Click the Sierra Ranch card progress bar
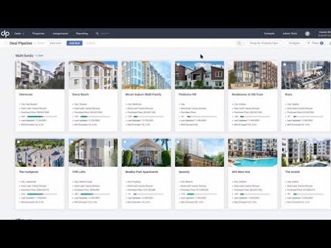The image size is (331, 248). [x=95, y=116]
